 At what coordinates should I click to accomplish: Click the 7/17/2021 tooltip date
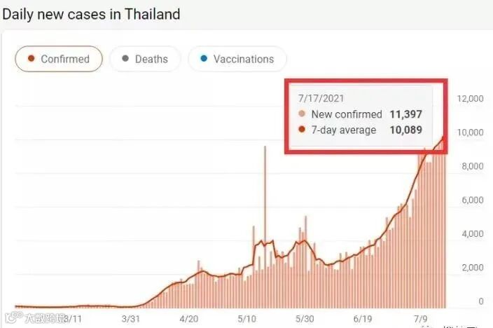point(321,99)
